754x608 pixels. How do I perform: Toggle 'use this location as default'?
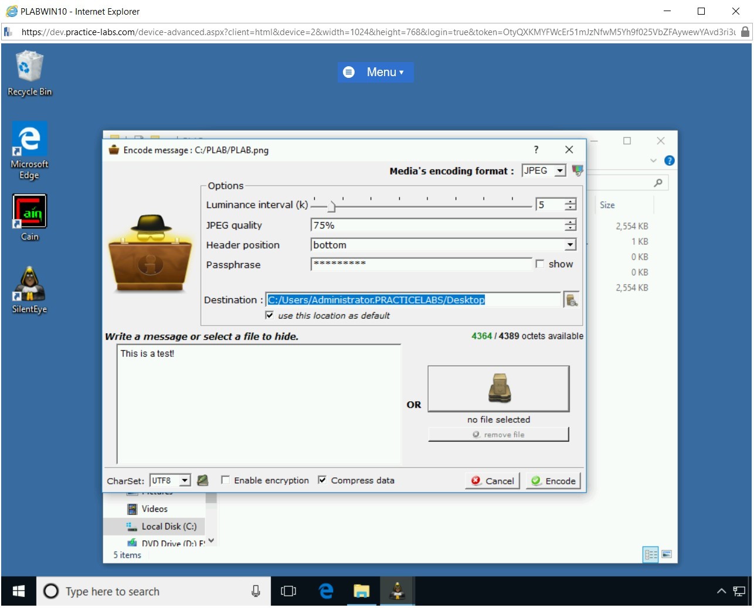pyautogui.click(x=270, y=315)
